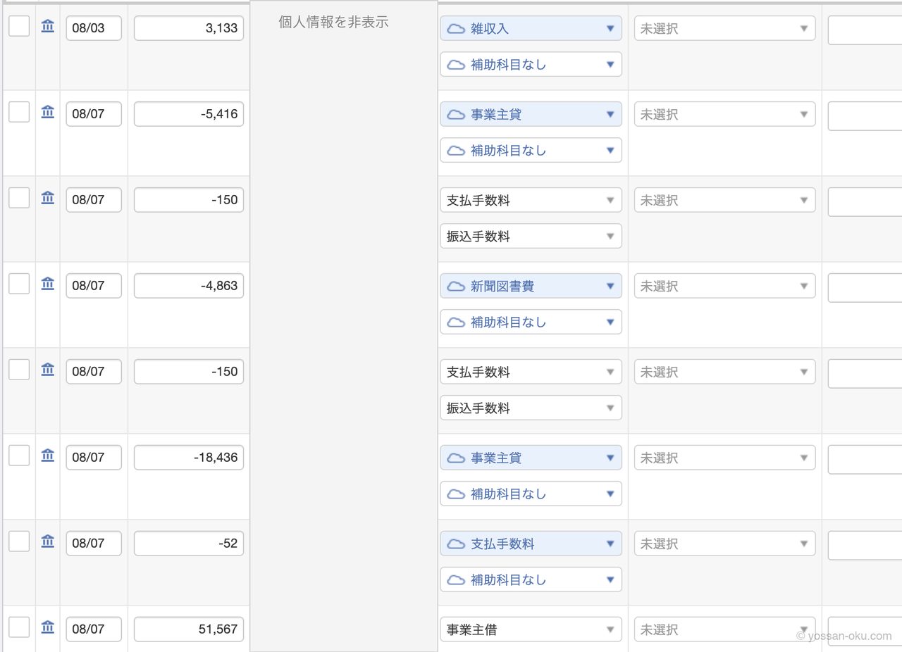Click the 08/07 date on the -18,436 row
This screenshot has height=652, width=902.
94,458
